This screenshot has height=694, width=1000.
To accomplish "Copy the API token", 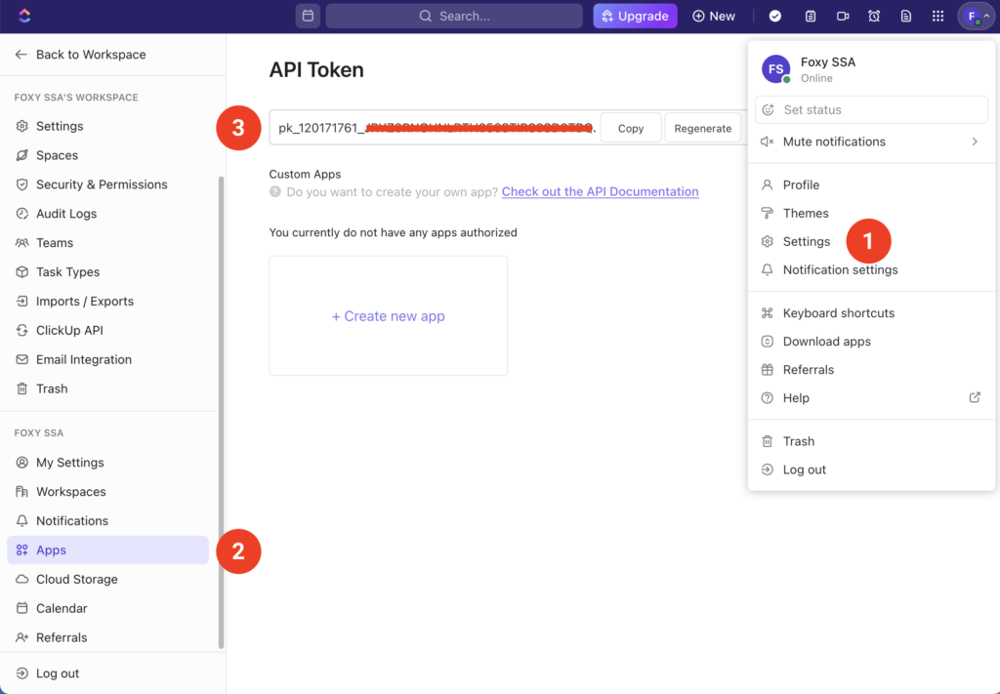I will (x=631, y=128).
